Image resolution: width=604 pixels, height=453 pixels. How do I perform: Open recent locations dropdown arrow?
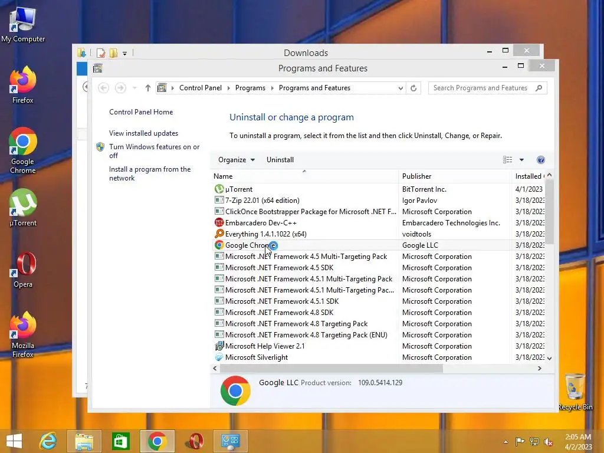(x=134, y=88)
